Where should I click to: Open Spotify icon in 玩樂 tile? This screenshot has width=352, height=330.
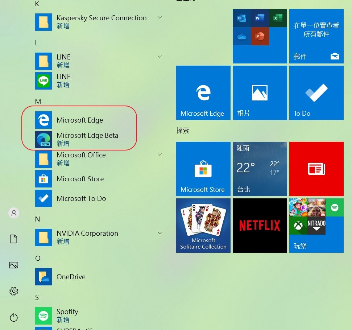[x=335, y=207]
